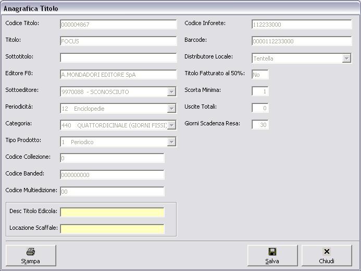Click the Desc Titolo Edicola label
The image size is (361, 271).
(33, 211)
